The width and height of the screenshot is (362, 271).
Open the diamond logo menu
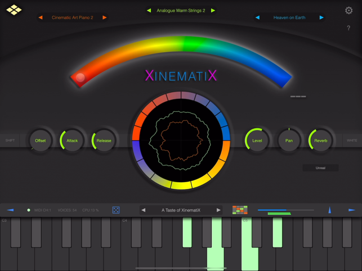point(14,10)
